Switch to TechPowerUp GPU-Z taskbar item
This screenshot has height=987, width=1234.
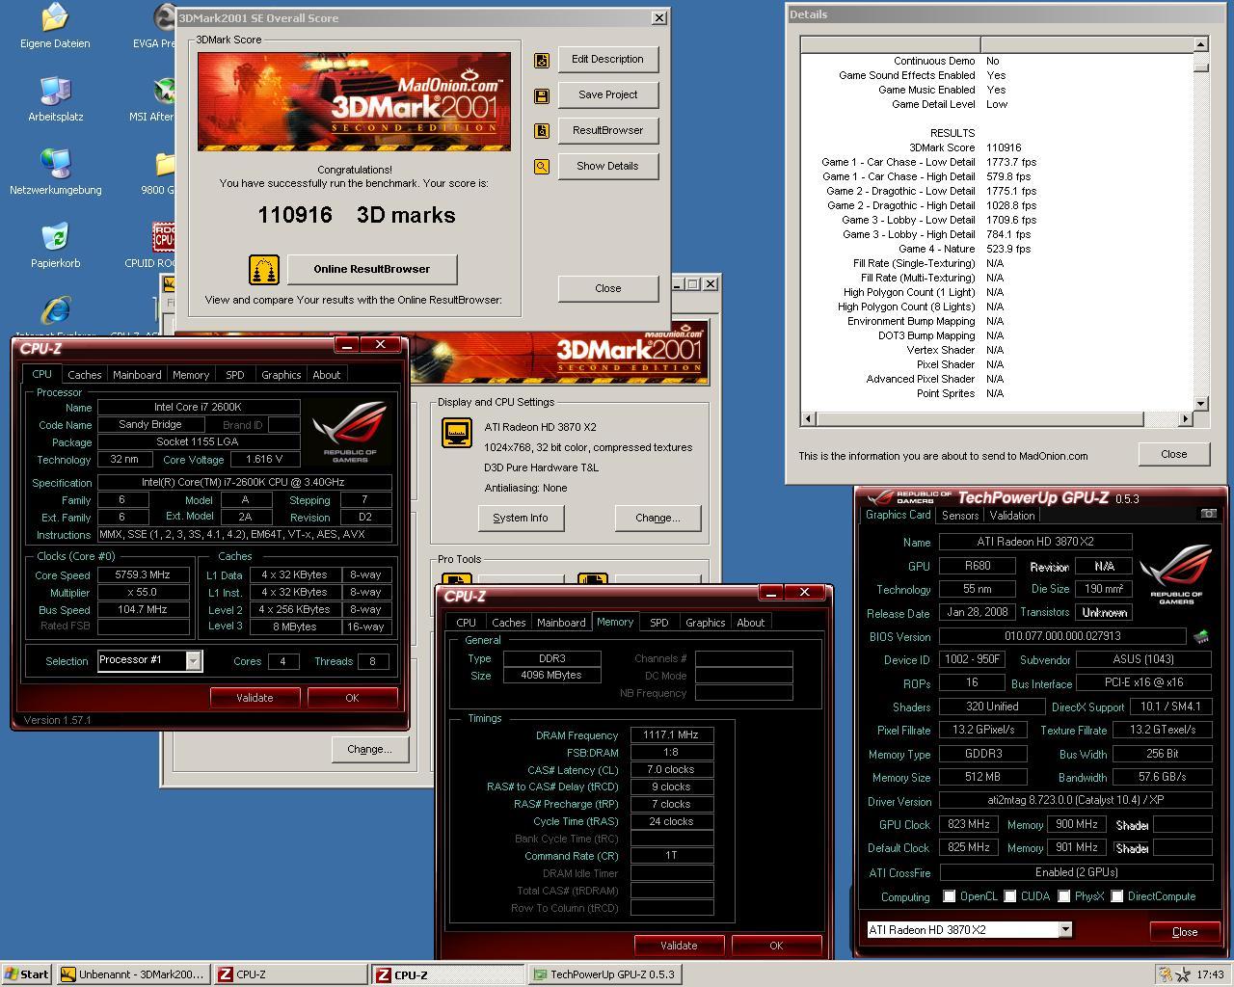click(x=605, y=974)
